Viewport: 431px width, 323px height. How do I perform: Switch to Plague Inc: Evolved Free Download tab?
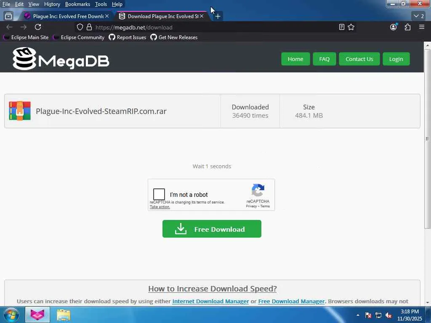pyautogui.click(x=66, y=16)
